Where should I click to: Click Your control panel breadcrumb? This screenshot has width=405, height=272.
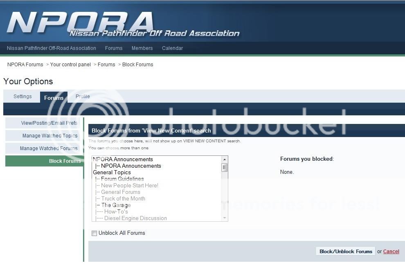[x=70, y=65]
